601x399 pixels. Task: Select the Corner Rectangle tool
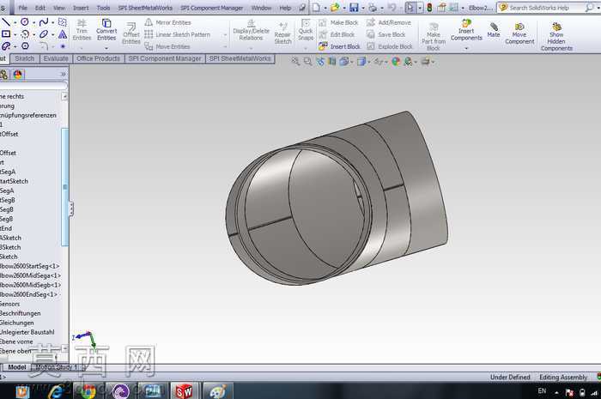point(6,34)
